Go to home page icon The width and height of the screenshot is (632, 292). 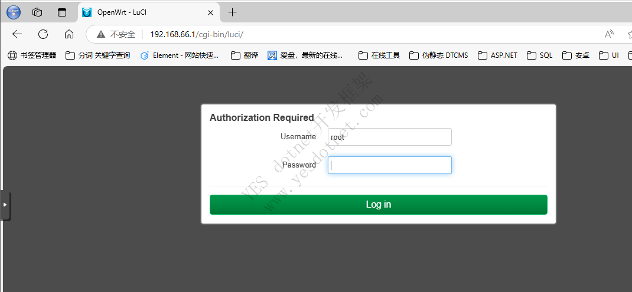69,34
